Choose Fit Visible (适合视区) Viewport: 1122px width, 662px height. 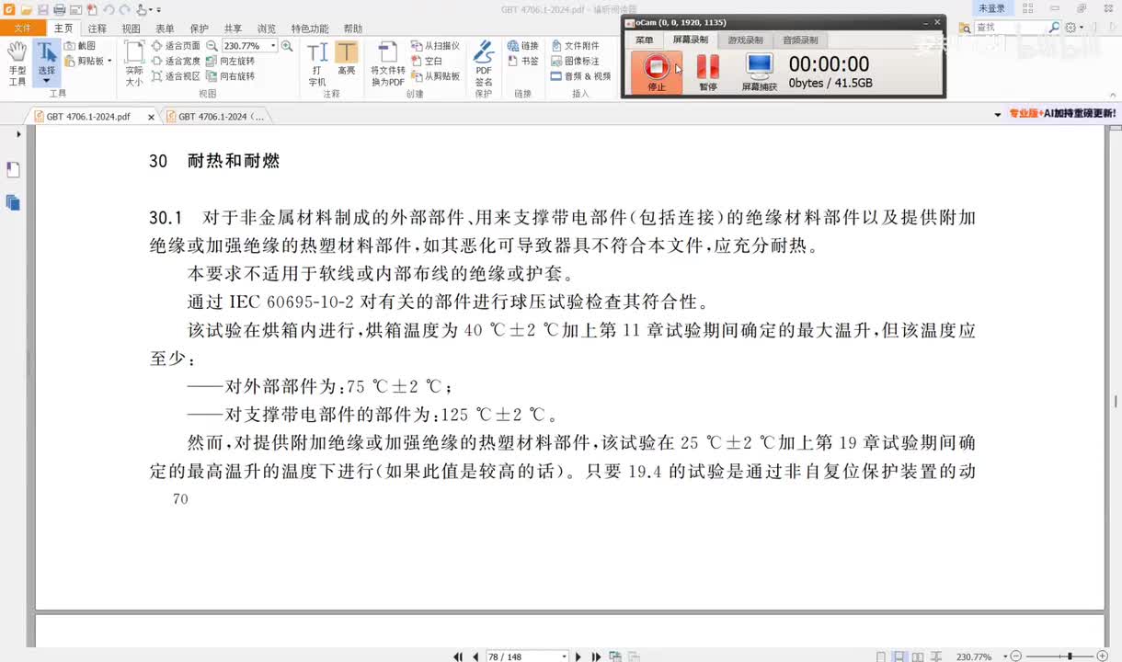[x=176, y=76]
